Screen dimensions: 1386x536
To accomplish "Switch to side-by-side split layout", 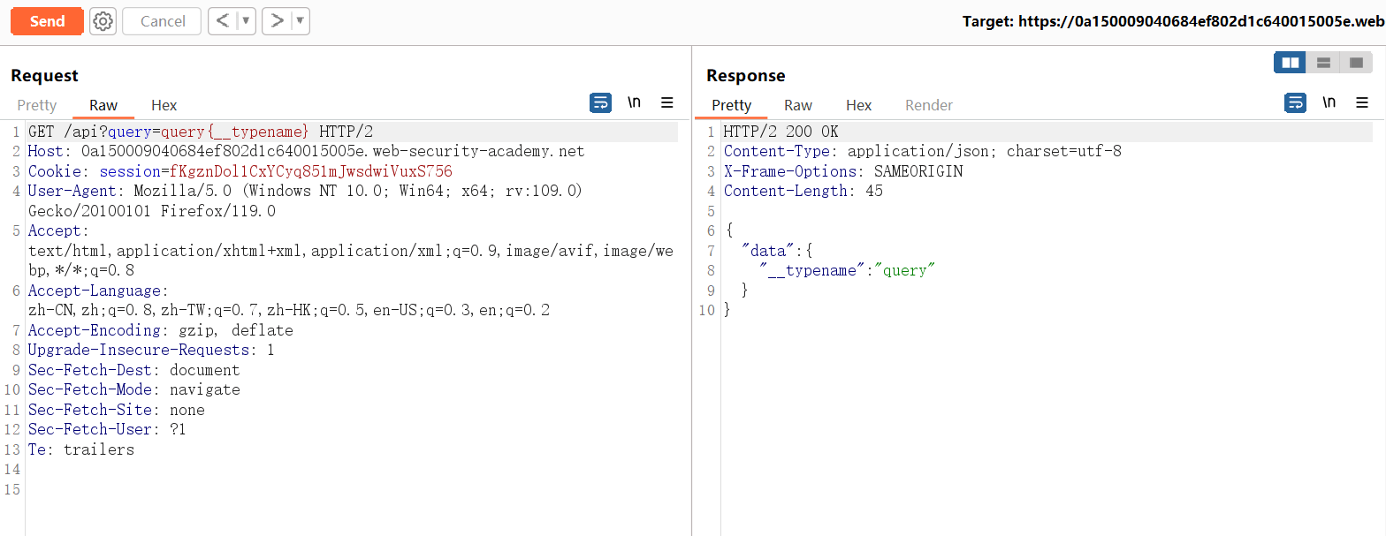I will 1291,63.
